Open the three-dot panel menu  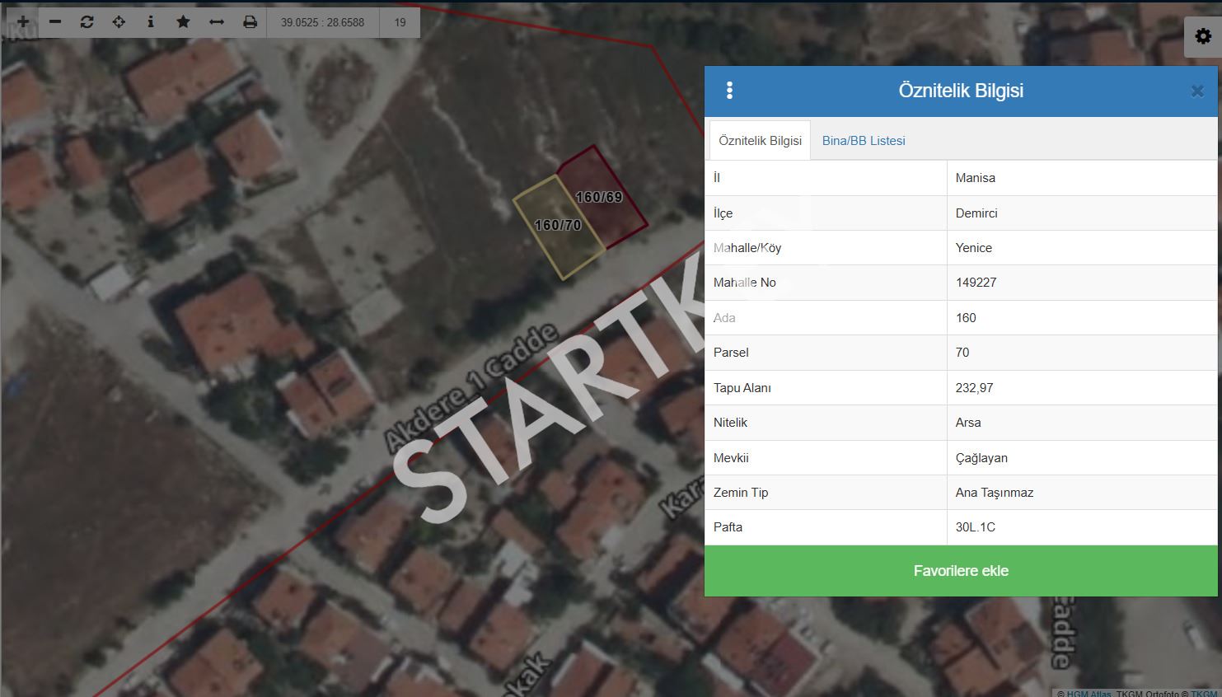[x=729, y=91]
